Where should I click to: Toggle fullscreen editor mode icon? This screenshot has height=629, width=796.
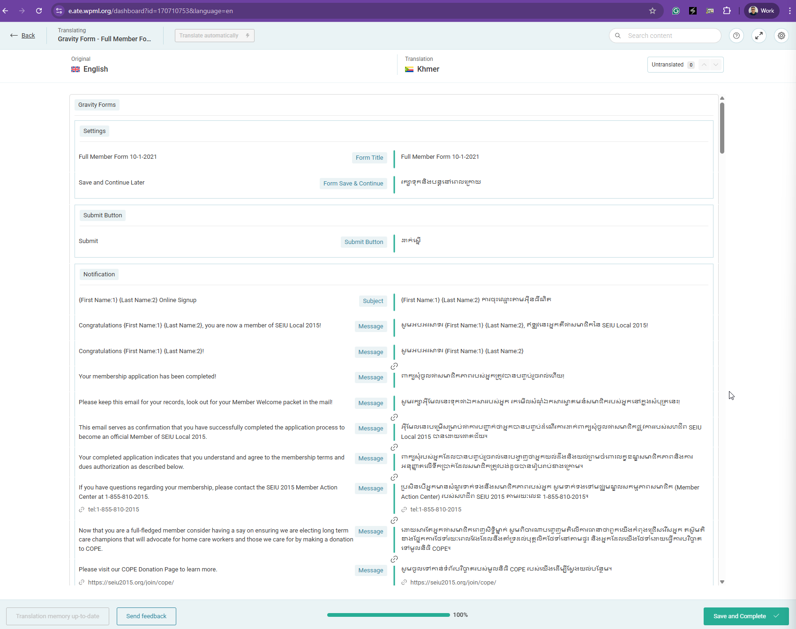[x=759, y=36]
